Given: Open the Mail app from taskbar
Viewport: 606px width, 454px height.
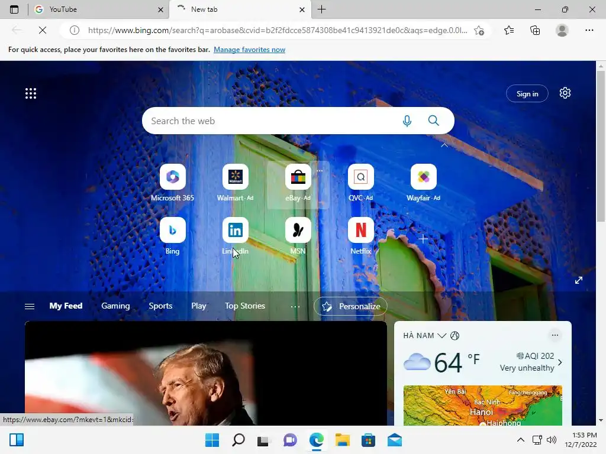Looking at the screenshot, I should tap(394, 440).
